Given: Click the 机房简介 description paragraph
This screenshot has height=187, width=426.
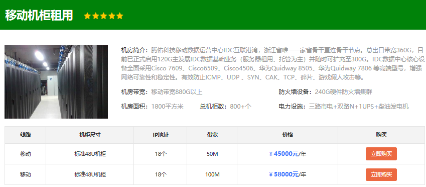Looking at the screenshot, I should tap(272, 64).
